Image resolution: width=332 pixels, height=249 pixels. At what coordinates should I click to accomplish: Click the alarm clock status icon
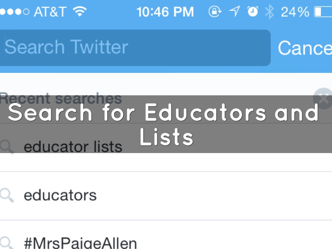(x=253, y=12)
